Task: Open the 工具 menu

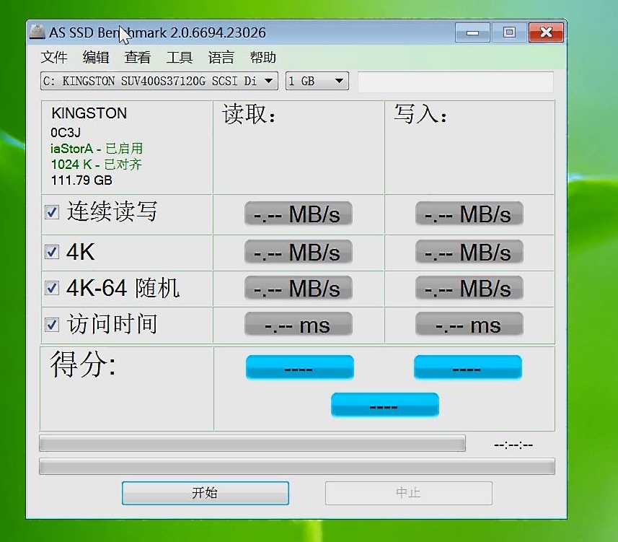Action: point(179,58)
